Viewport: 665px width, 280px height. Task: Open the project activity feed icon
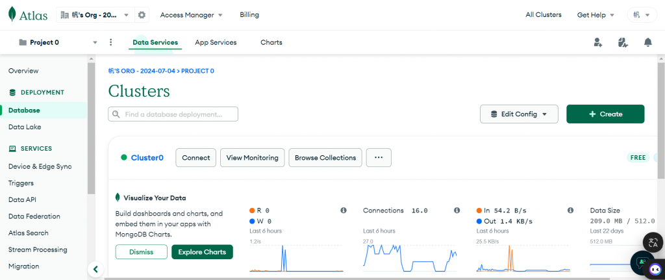pyautogui.click(x=623, y=42)
